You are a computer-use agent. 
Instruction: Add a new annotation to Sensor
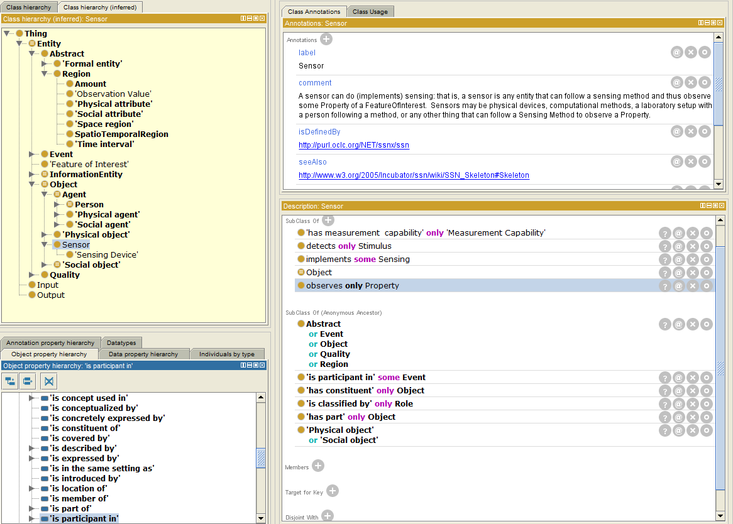pos(326,40)
